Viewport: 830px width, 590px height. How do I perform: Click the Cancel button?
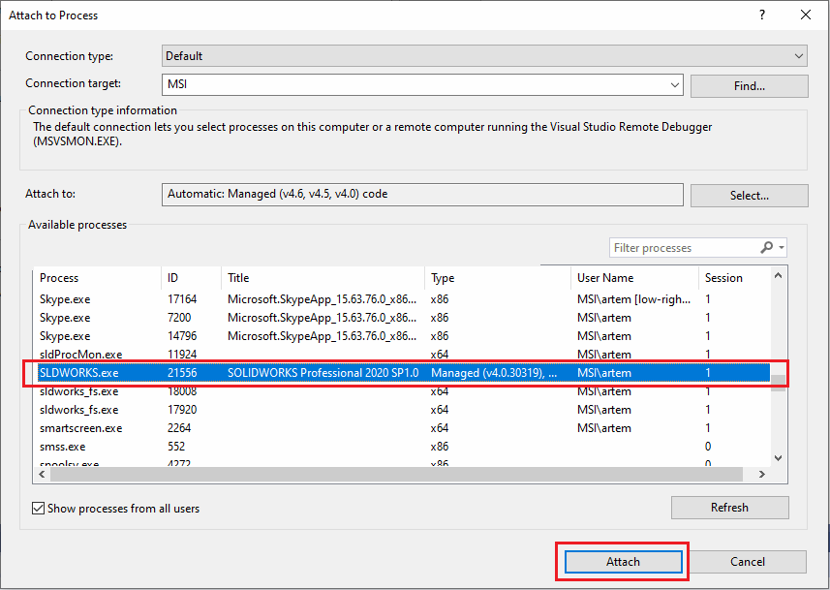(x=748, y=561)
